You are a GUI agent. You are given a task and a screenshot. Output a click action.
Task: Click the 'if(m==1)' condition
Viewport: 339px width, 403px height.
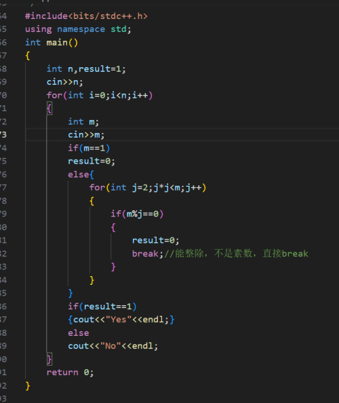(89, 148)
